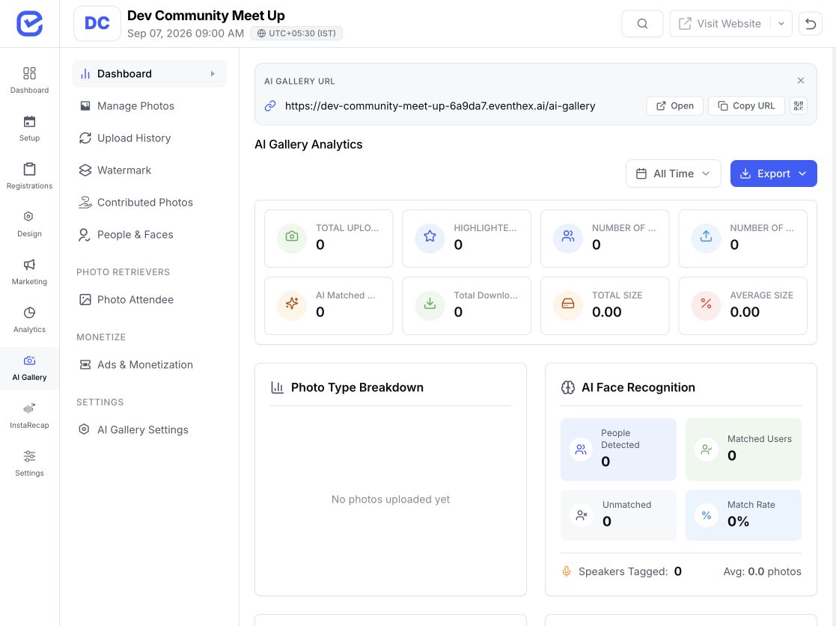This screenshot has width=836, height=626.
Task: Open the Marketing section
Action: (29, 272)
